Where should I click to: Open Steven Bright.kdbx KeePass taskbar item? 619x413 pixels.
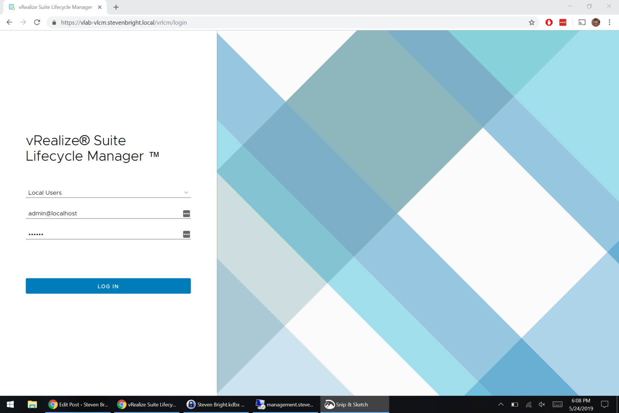[x=216, y=405]
